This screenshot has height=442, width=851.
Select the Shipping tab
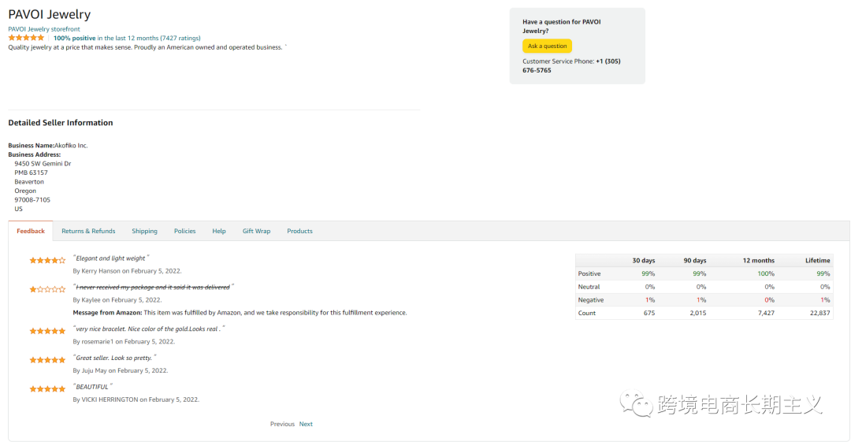144,231
